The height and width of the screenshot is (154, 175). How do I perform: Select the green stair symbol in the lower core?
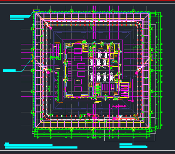[97, 90]
